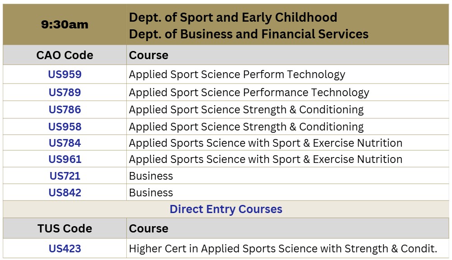Click the CAO Code column header
The height and width of the screenshot is (260, 452).
coord(65,55)
